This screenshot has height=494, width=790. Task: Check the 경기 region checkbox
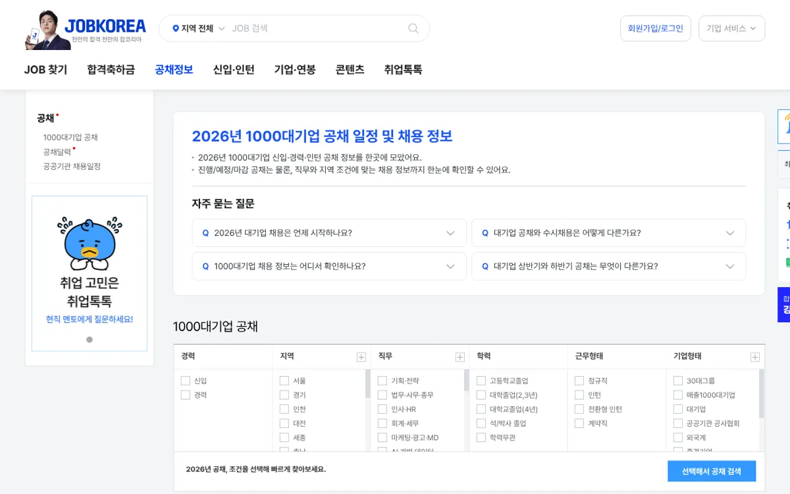tap(284, 395)
